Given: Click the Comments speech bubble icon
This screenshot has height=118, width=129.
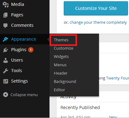Looking at the screenshot, I should tap(5, 26).
